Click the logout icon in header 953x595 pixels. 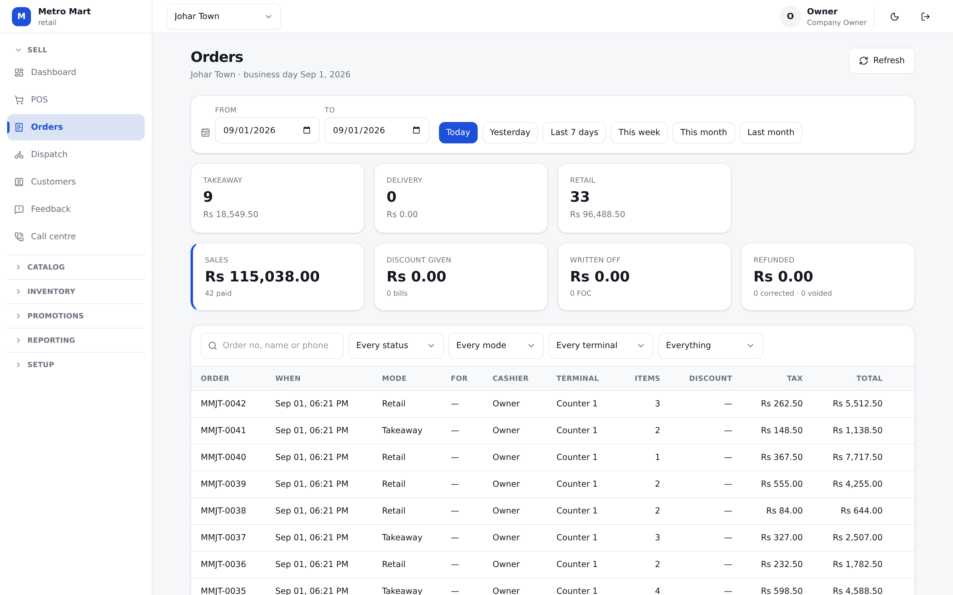point(925,17)
